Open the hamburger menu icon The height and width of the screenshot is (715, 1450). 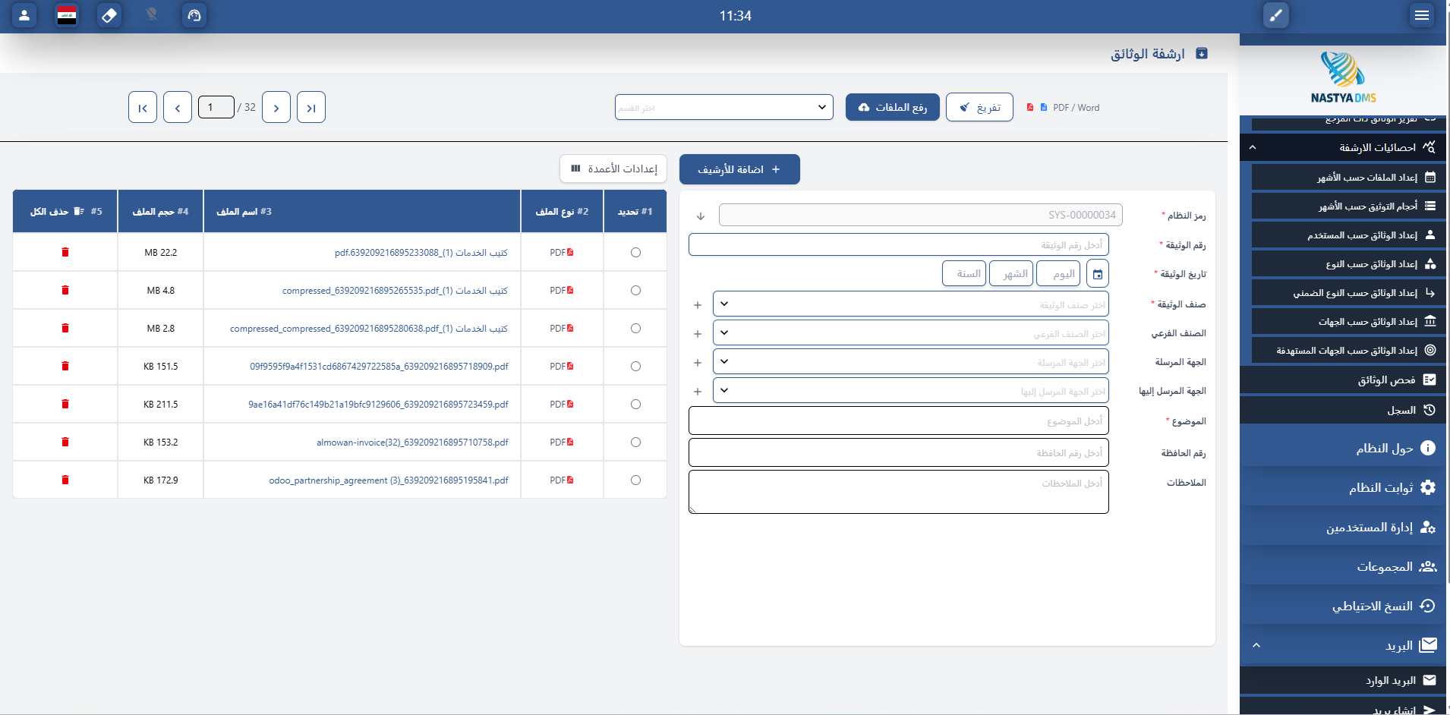pos(1422,15)
